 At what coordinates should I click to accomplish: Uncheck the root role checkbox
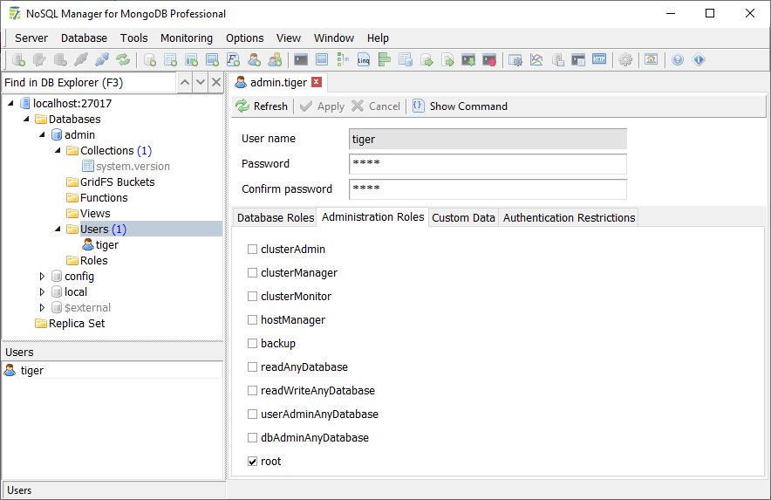pos(253,462)
